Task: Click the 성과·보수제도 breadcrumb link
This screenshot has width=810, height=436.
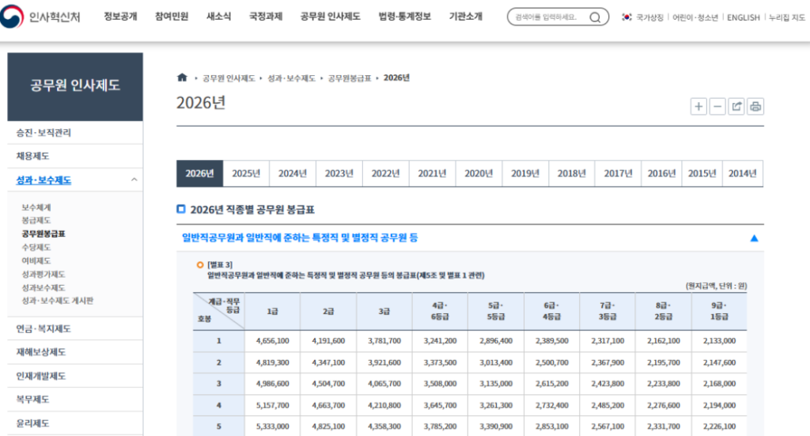Action: coord(295,78)
